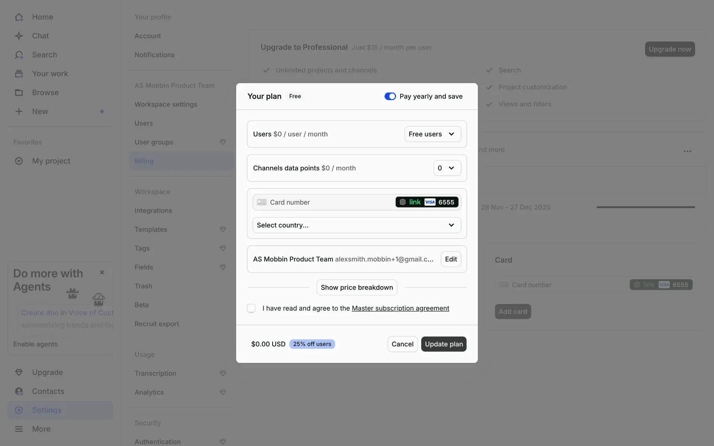
Task: Click the Upgrade diamond icon in sidebar
Action: [19, 372]
